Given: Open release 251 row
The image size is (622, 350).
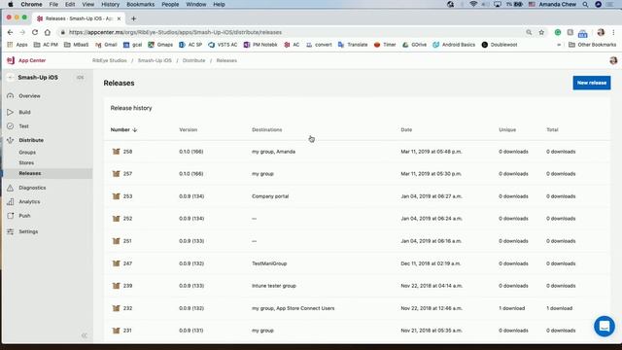Looking at the screenshot, I should pyautogui.click(x=357, y=241).
